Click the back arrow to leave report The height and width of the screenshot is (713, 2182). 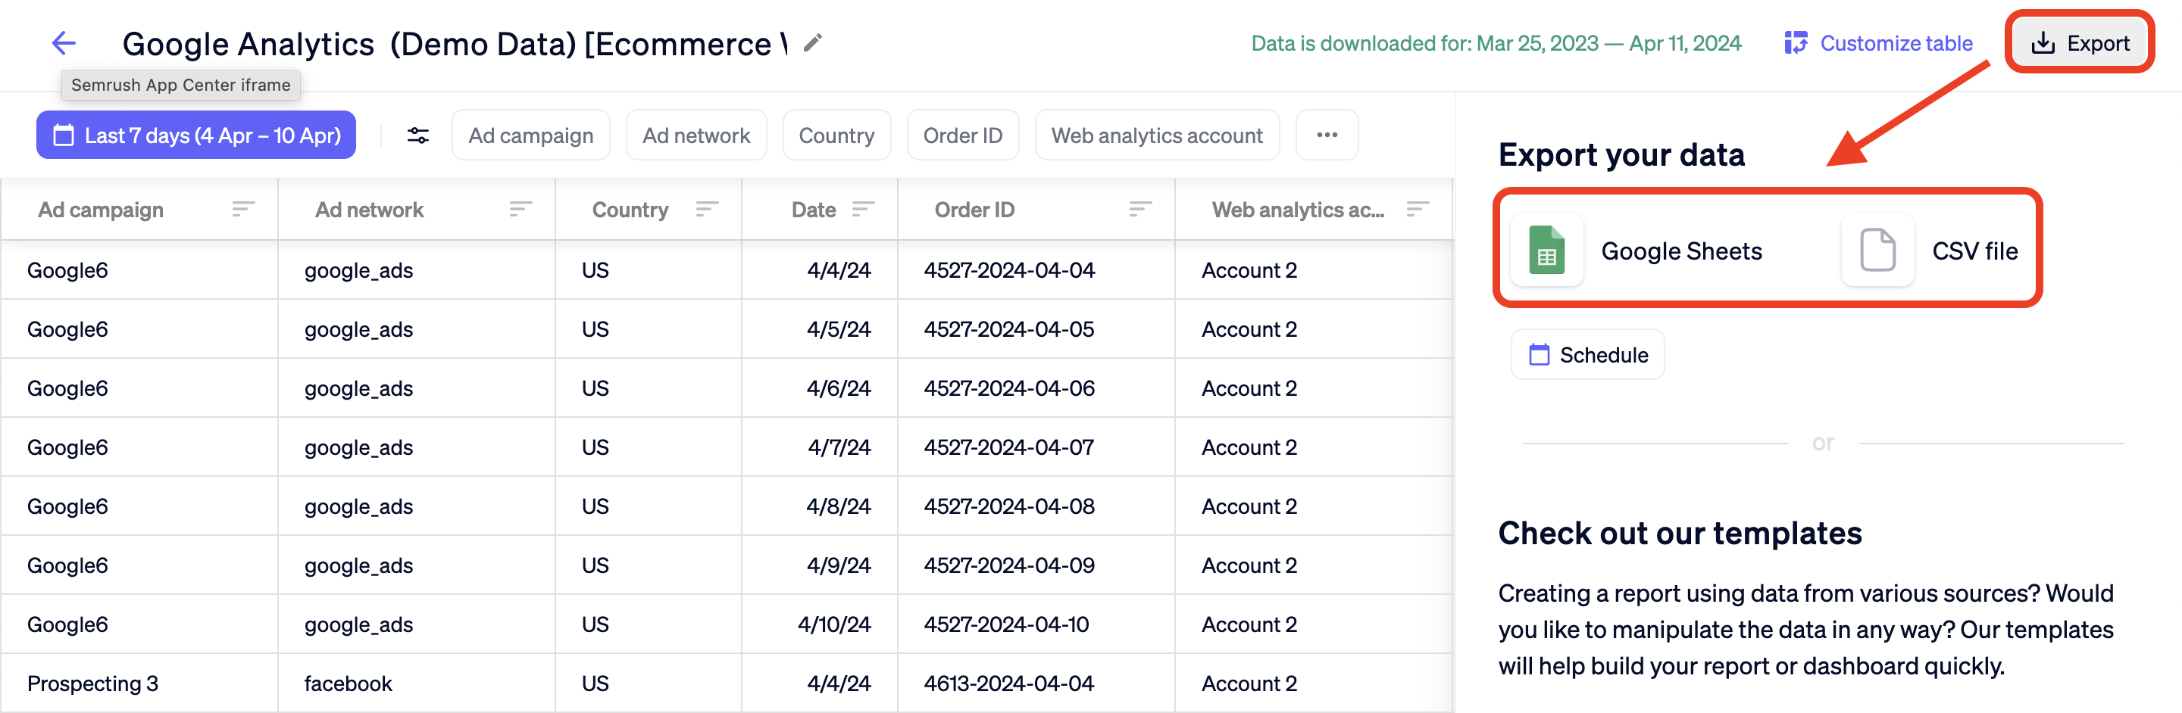64,43
